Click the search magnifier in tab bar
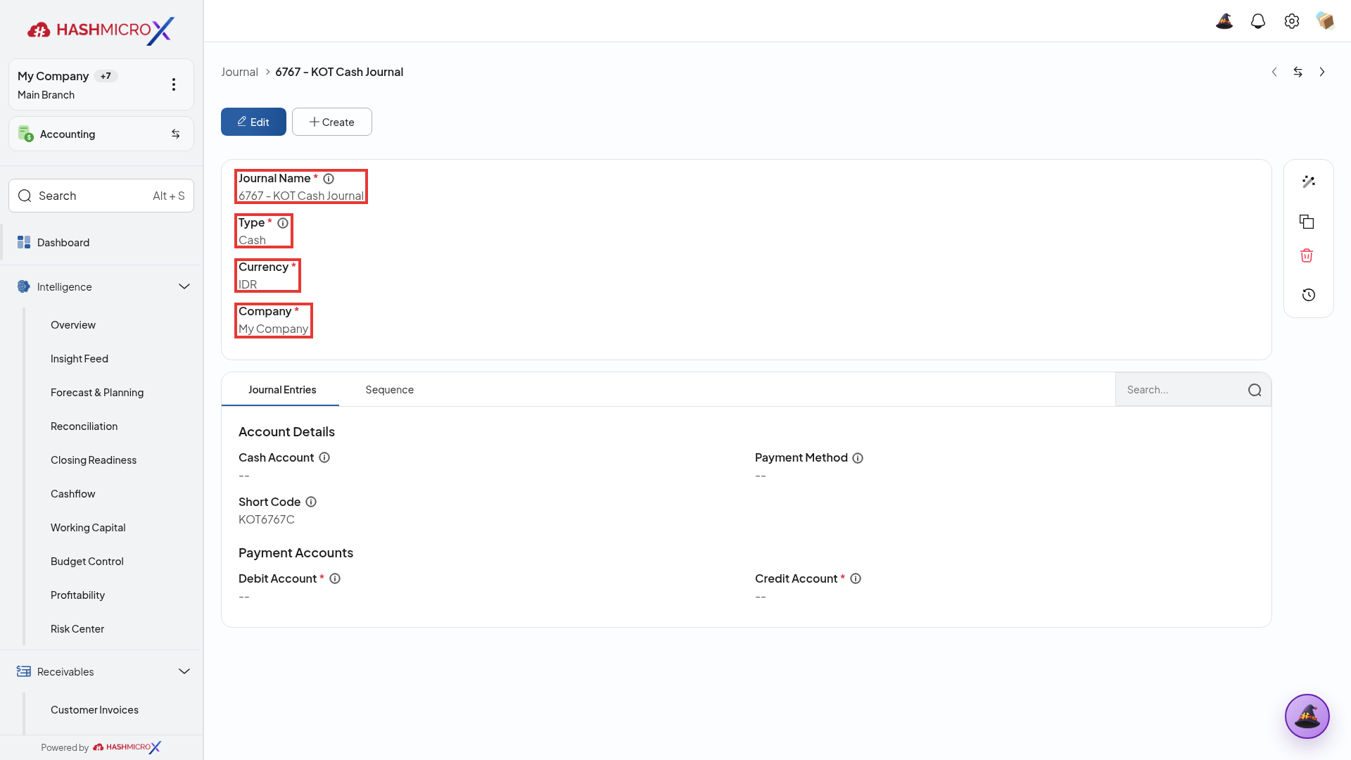 [x=1255, y=390]
